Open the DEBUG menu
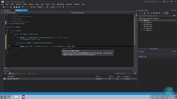The height and width of the screenshot is (99, 177). 31,4
